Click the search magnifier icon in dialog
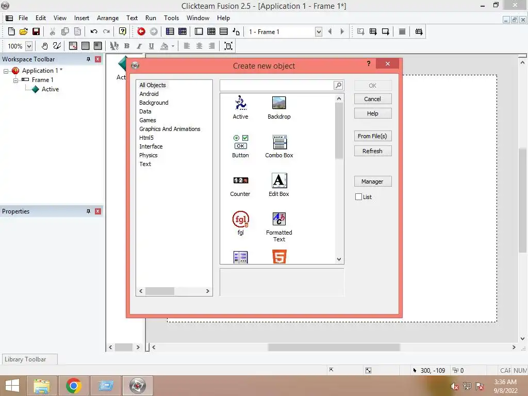The height and width of the screenshot is (396, 528). pyautogui.click(x=338, y=85)
